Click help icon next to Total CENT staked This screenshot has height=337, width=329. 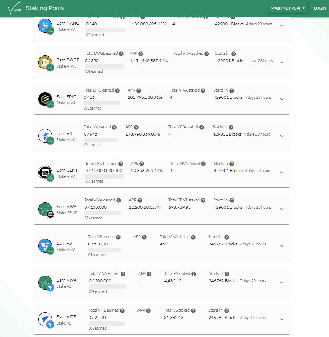point(203,200)
